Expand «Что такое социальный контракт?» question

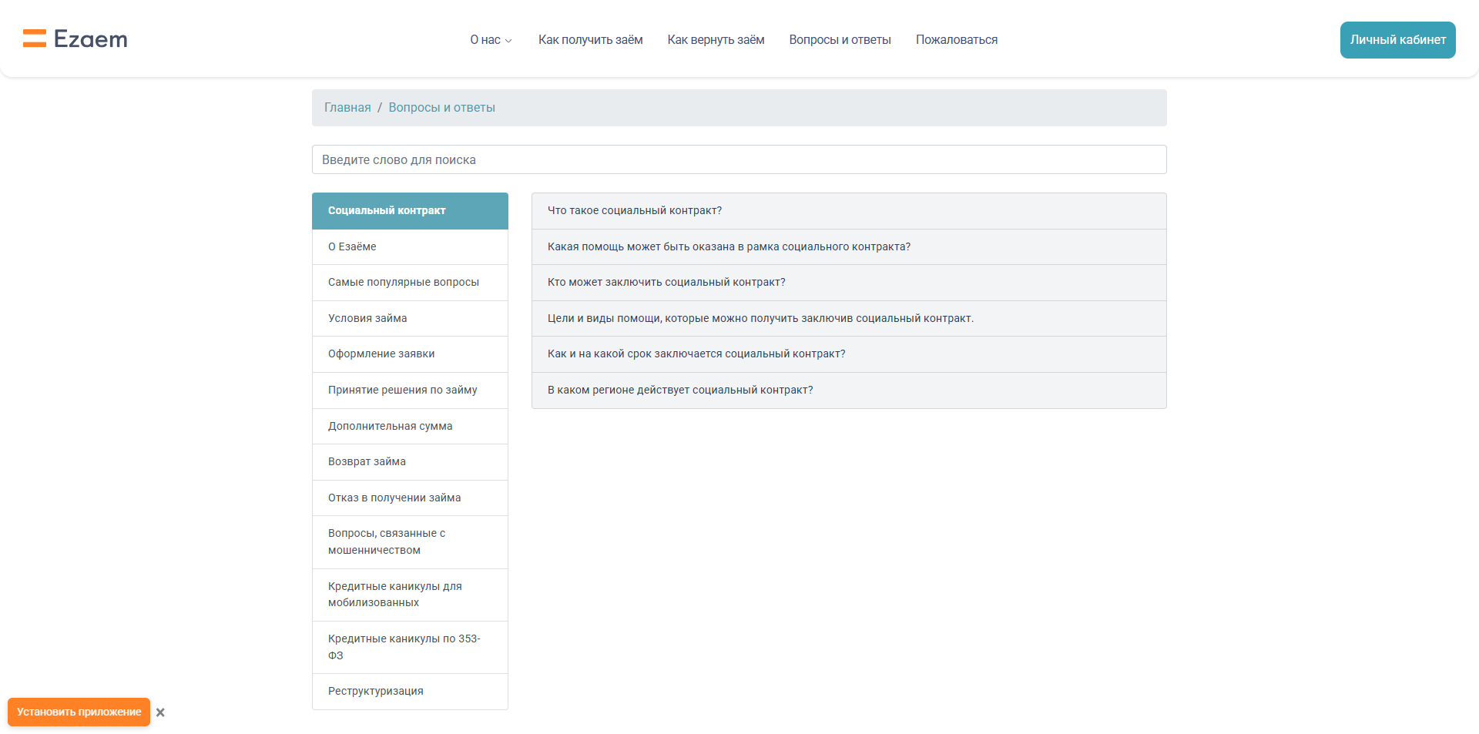pos(635,211)
